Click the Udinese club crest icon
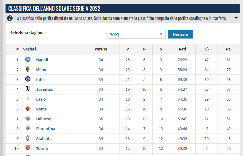This screenshot has width=243, height=156. pyautogui.click(x=28, y=118)
